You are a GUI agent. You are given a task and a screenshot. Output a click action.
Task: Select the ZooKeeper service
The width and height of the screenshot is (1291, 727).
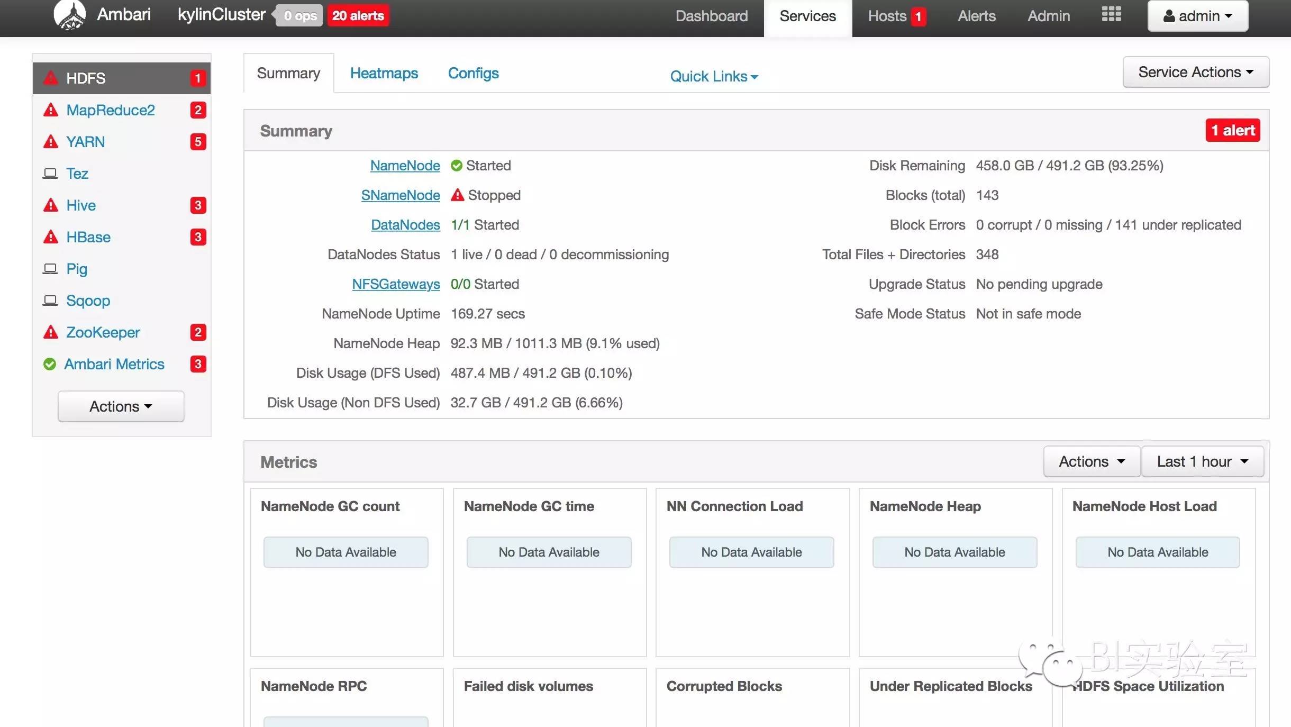(103, 332)
